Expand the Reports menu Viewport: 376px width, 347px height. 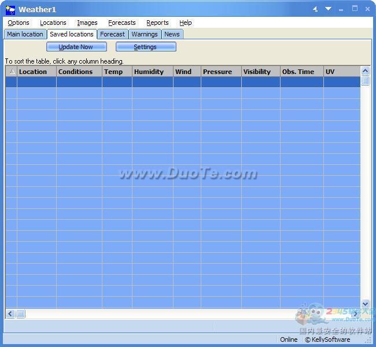[157, 23]
